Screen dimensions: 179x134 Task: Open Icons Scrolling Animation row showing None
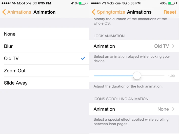(134, 109)
